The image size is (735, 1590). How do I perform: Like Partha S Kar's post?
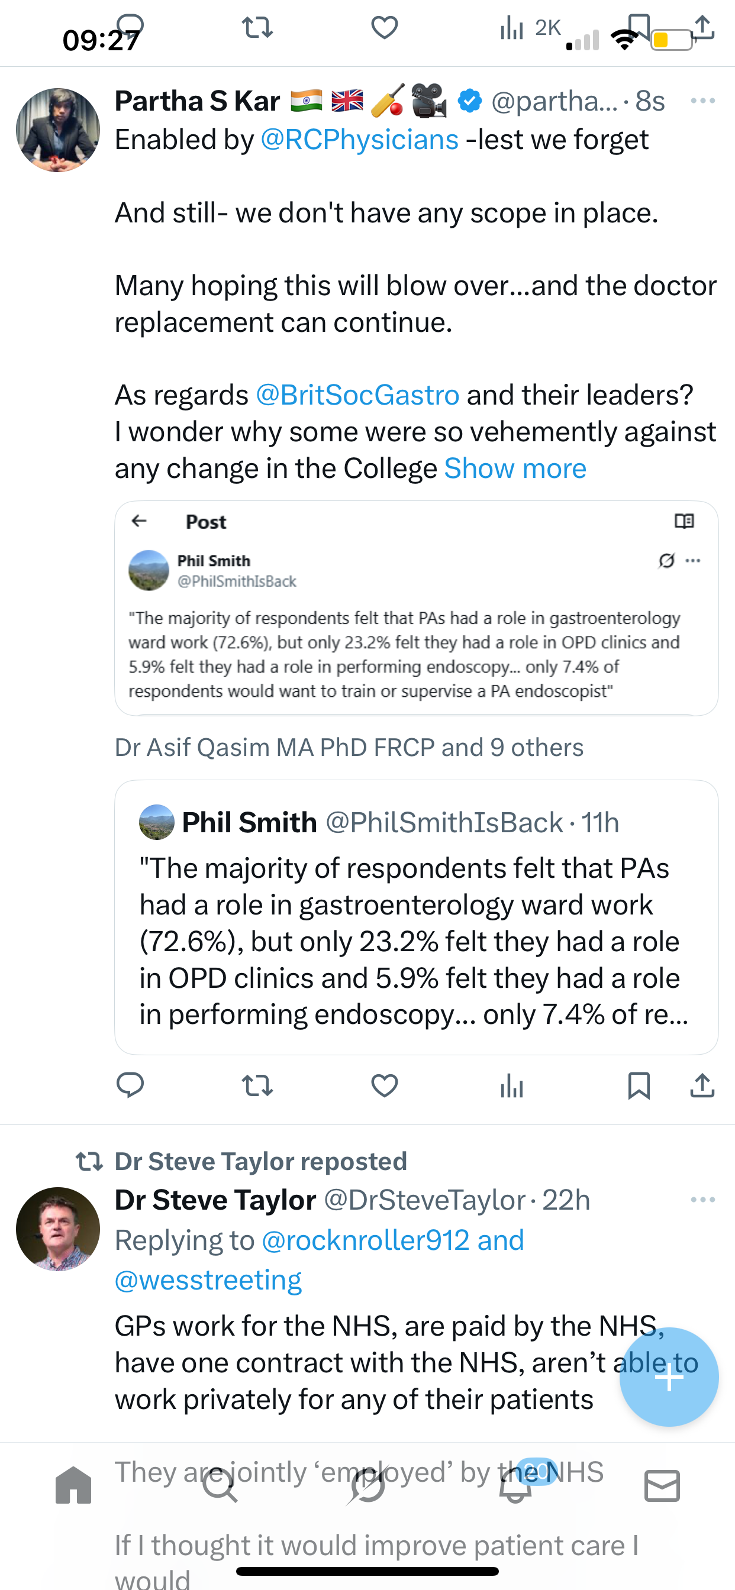[384, 1085]
